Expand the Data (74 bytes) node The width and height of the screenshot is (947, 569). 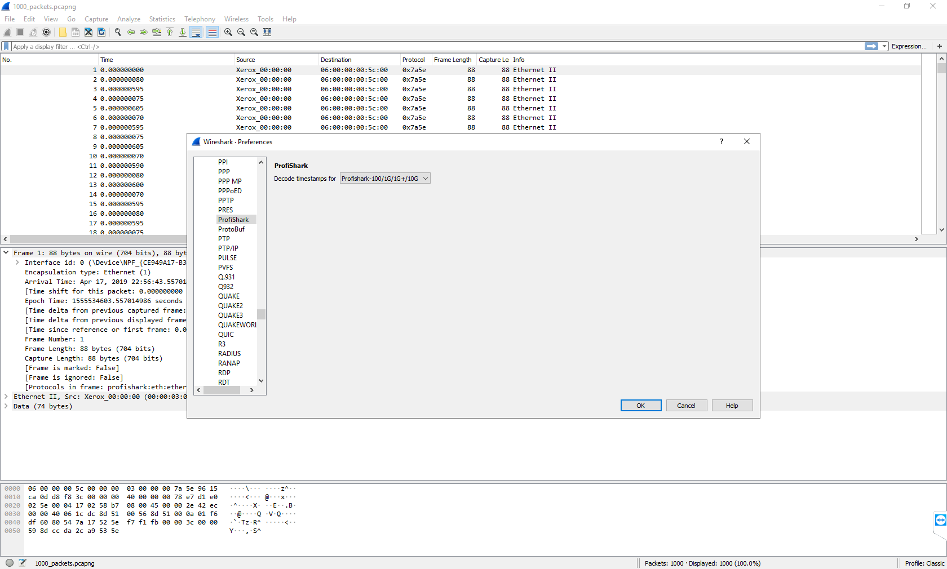coord(6,406)
